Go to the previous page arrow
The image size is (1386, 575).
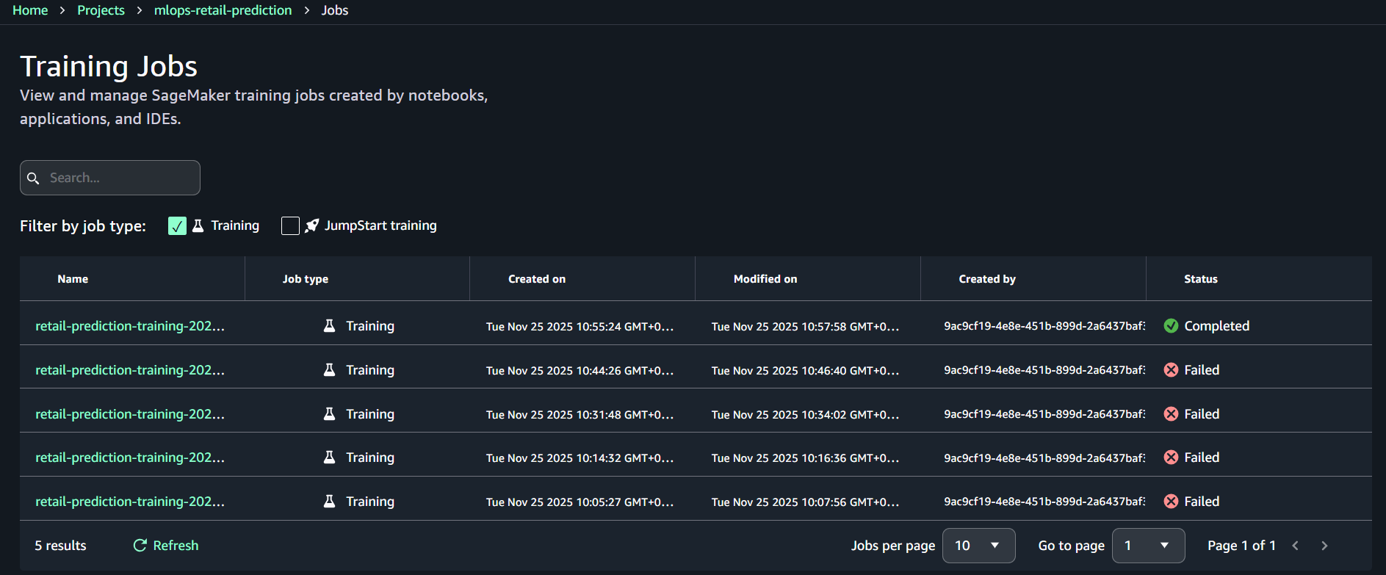pos(1295,546)
